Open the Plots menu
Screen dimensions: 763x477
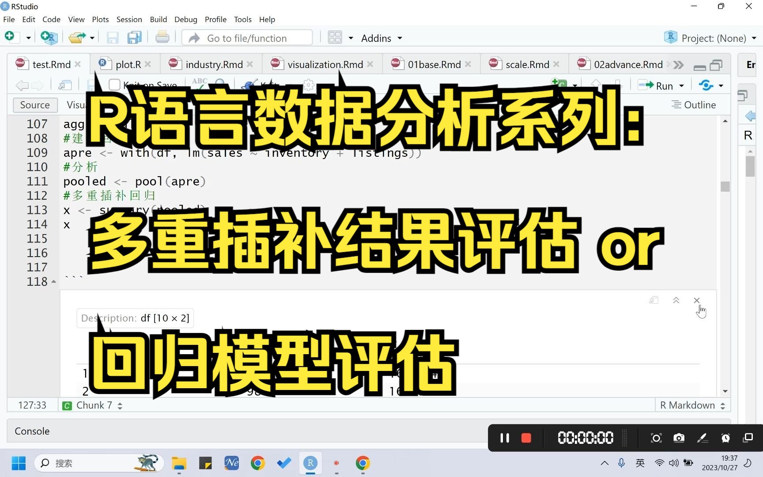[x=100, y=19]
